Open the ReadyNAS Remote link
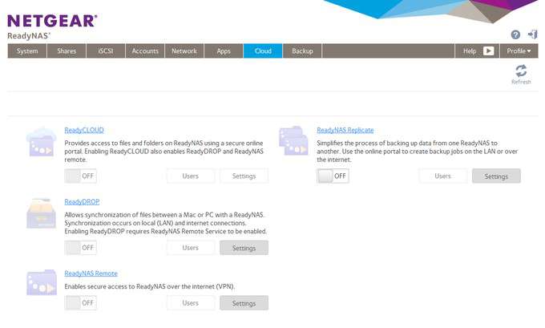 click(x=91, y=273)
